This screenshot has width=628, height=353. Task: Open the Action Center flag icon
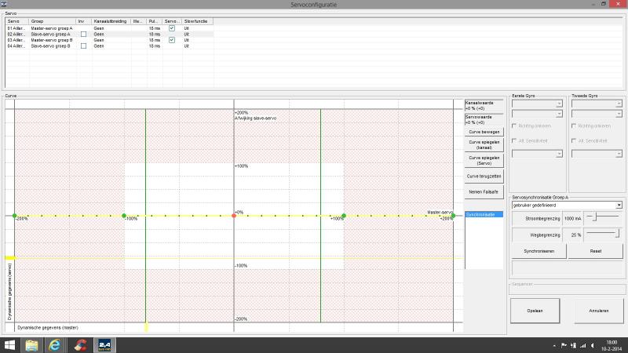tap(564, 345)
